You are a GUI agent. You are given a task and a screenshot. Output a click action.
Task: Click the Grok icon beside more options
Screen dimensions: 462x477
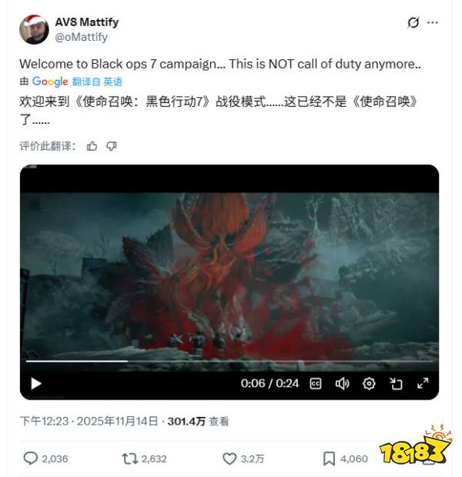413,22
